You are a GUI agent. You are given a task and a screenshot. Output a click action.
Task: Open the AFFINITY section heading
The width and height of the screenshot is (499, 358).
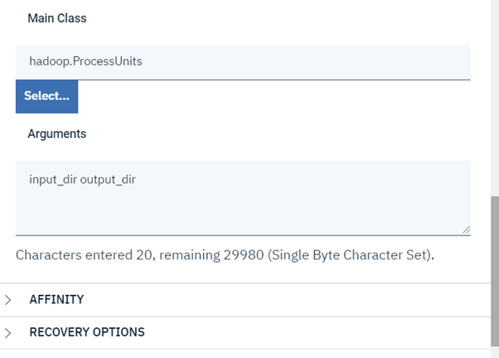(x=56, y=300)
